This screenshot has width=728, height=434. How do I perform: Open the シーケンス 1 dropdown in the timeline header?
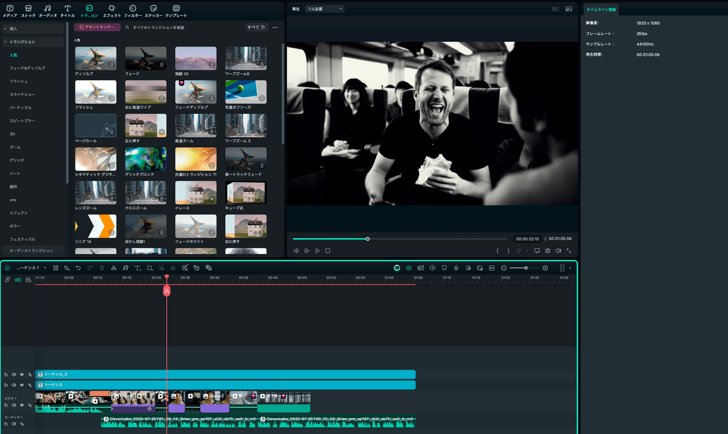point(45,267)
